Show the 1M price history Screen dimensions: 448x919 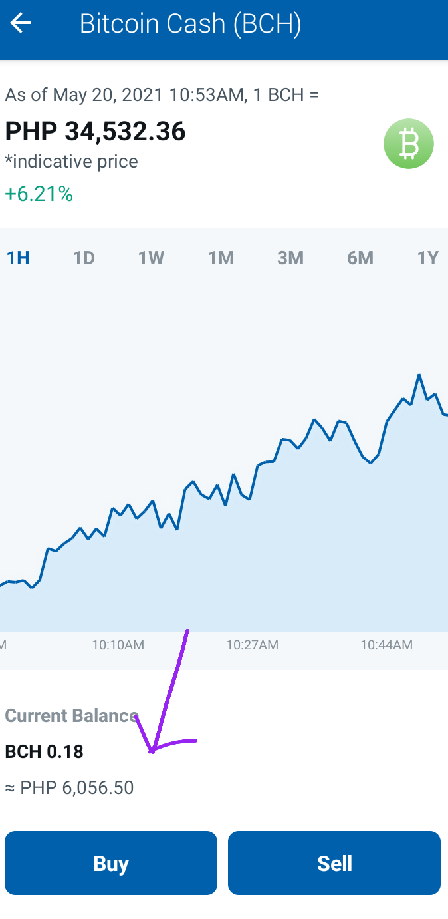(x=221, y=258)
